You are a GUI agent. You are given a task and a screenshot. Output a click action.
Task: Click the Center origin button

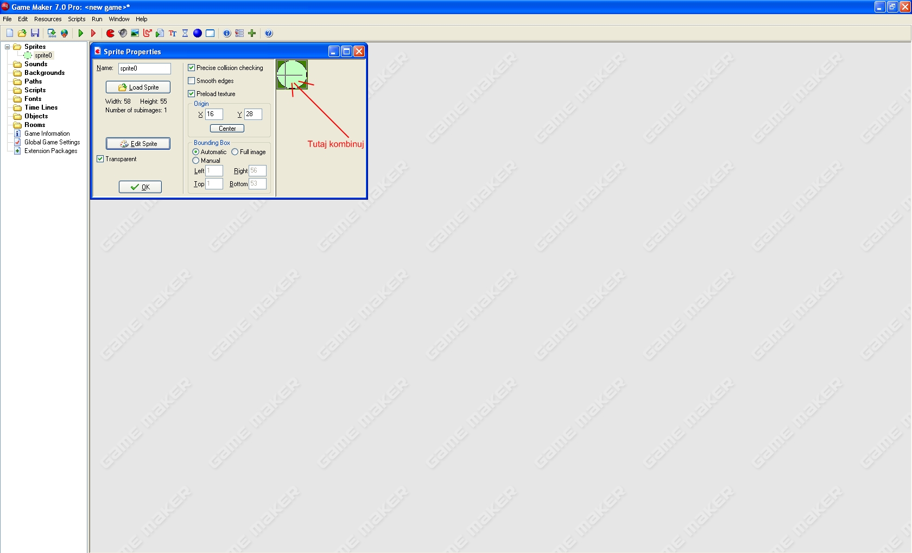[x=227, y=129]
